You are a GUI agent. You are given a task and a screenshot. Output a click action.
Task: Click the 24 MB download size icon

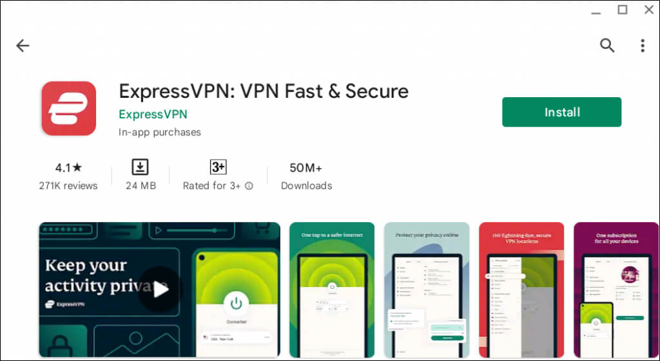(140, 167)
